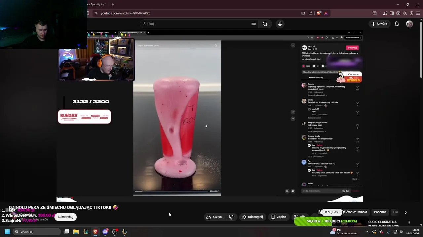
Task: Click the video title DZINOLD PĘKA ZE ŚMIECHU
Action: (x=63, y=207)
